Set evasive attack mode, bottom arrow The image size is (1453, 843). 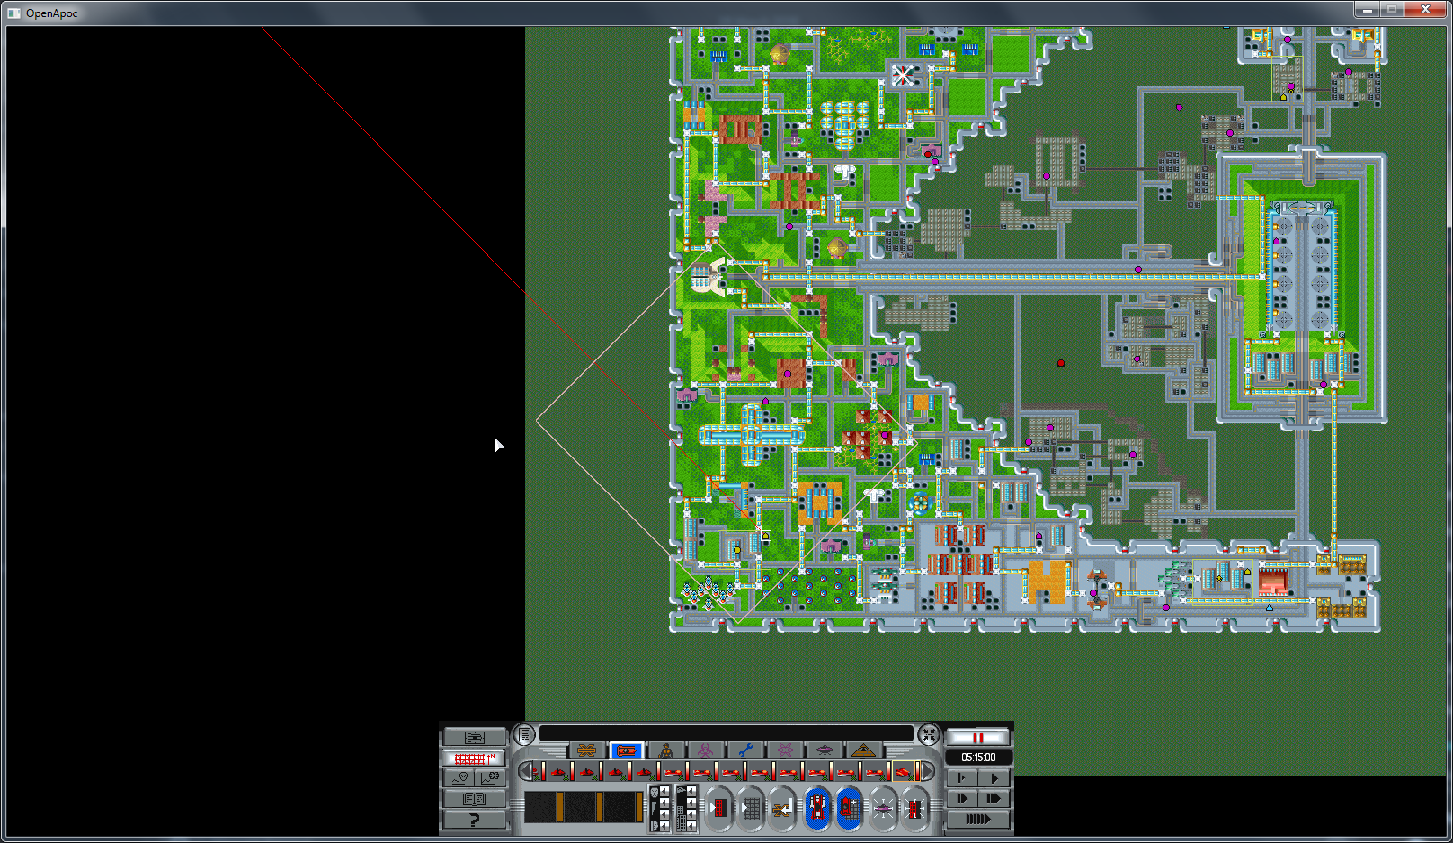point(664,826)
